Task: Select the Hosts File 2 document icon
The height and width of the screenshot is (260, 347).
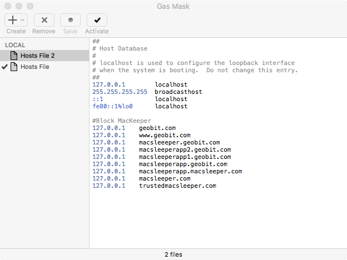Action: (14, 56)
